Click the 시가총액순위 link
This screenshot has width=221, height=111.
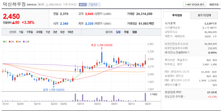coord(172,28)
